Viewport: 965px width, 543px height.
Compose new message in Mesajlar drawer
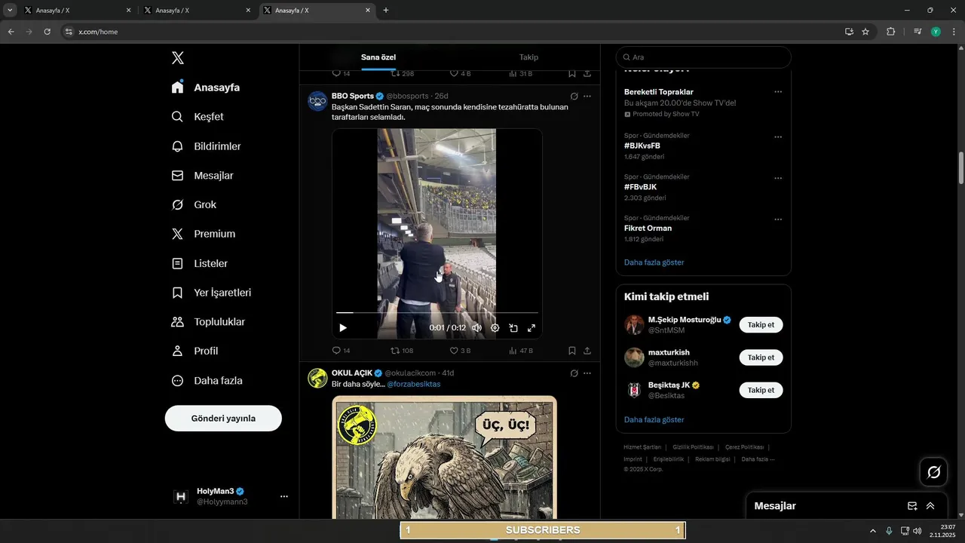coord(912,506)
